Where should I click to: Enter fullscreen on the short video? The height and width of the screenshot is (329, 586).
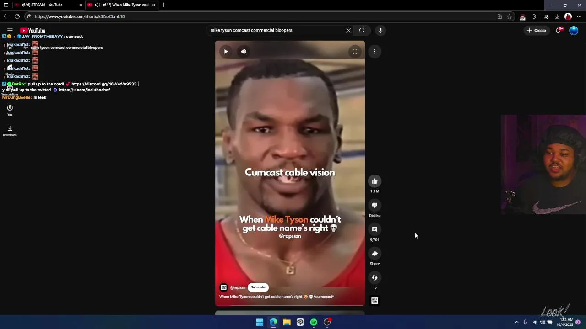pos(355,52)
